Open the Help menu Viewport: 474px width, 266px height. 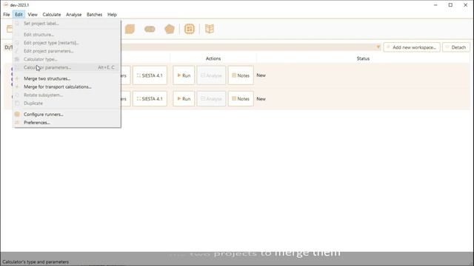pyautogui.click(x=112, y=15)
